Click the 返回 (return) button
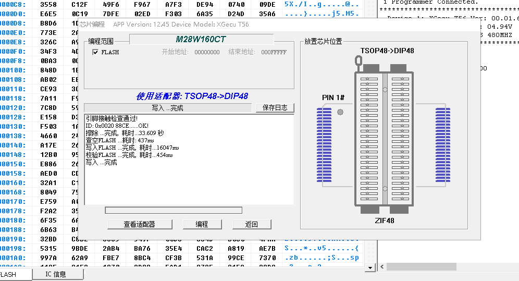Image resolution: width=519 pixels, height=281 pixels. tap(252, 224)
